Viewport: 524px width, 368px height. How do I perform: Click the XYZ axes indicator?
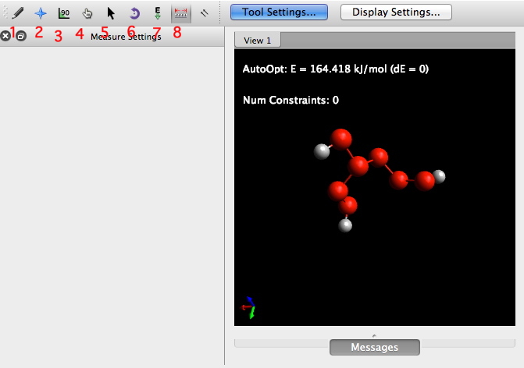pos(248,307)
